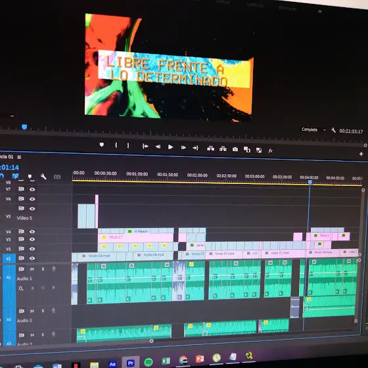Toggle visibility of track V1

point(32,258)
